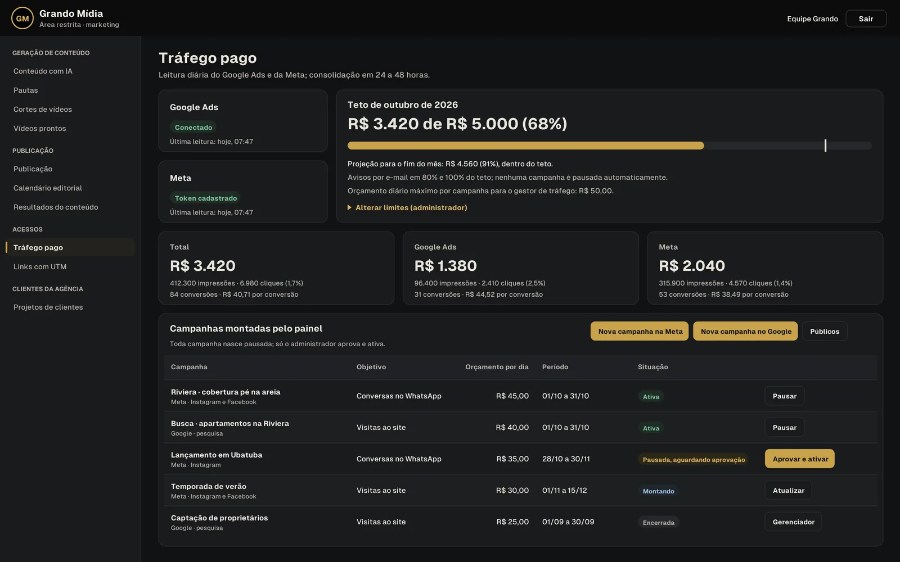Click Meta R$ 2.040 spend value
900x562 pixels.
tap(692, 265)
